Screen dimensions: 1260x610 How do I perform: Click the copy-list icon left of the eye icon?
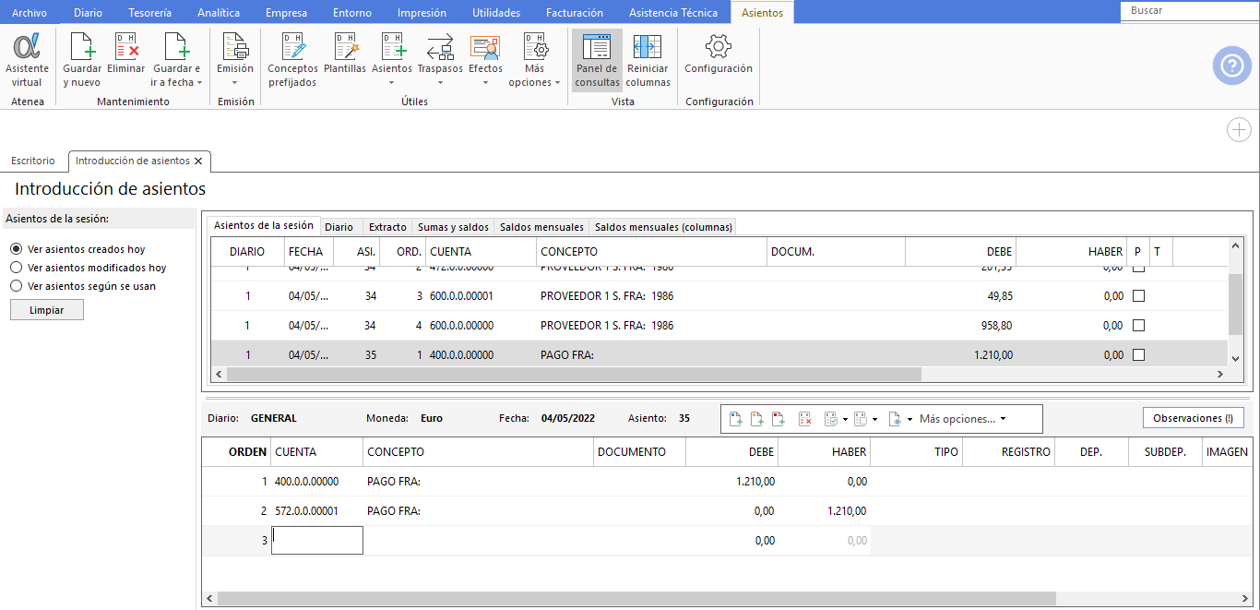pos(860,418)
